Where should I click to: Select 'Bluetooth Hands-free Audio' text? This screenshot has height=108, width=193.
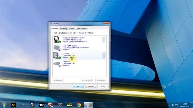tap(74, 38)
